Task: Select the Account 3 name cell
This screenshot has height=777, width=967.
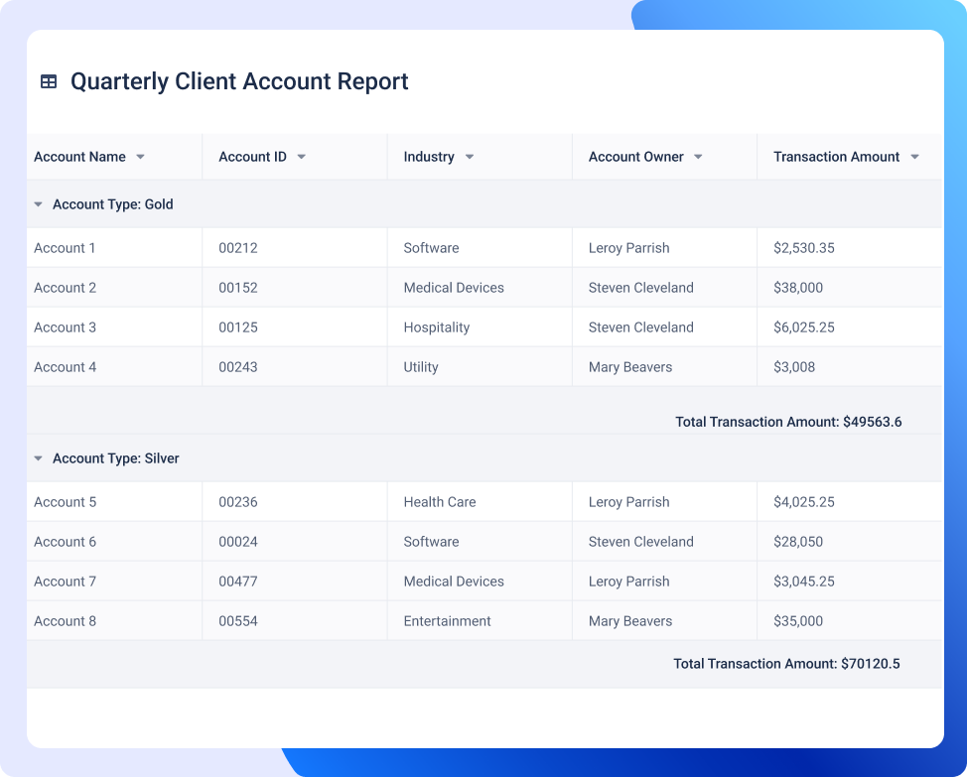Action: [x=115, y=327]
